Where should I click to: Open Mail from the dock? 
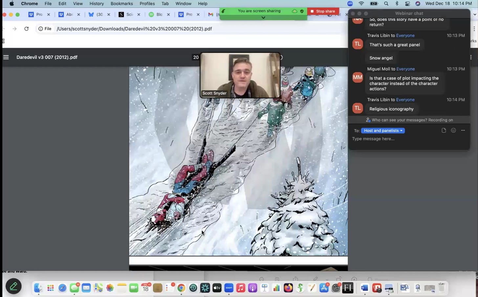click(x=86, y=288)
